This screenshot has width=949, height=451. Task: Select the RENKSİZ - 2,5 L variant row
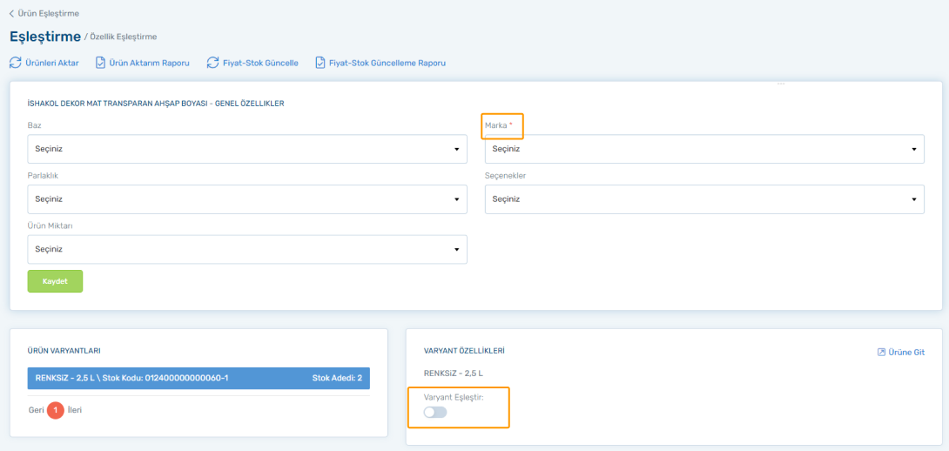(199, 378)
